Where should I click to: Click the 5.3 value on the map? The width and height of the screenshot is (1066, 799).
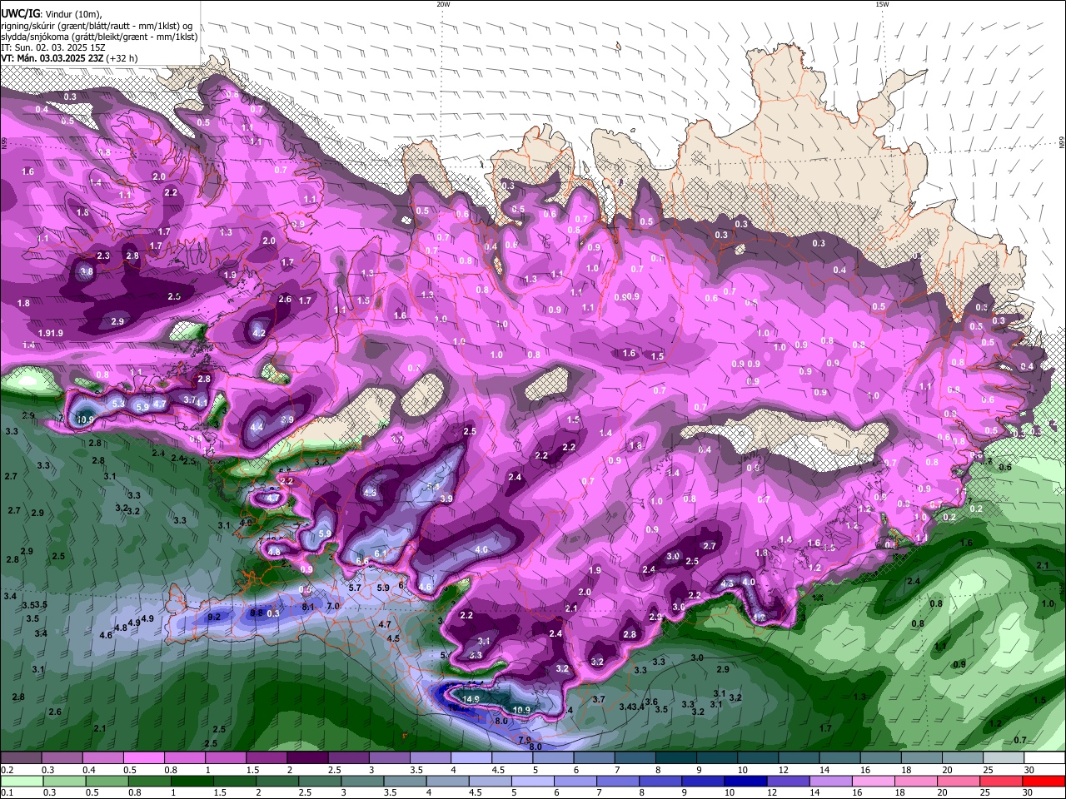click(x=118, y=403)
